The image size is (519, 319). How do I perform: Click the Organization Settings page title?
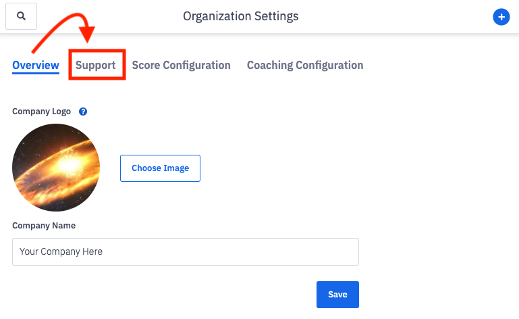pyautogui.click(x=240, y=16)
